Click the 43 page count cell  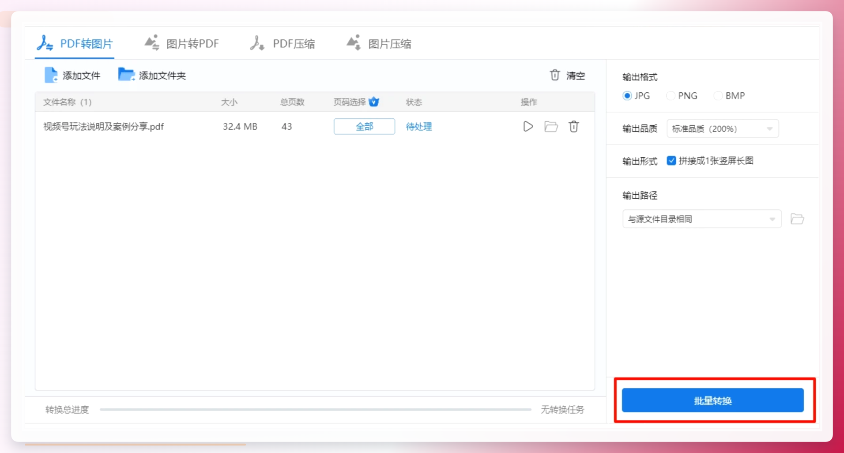[x=286, y=126]
